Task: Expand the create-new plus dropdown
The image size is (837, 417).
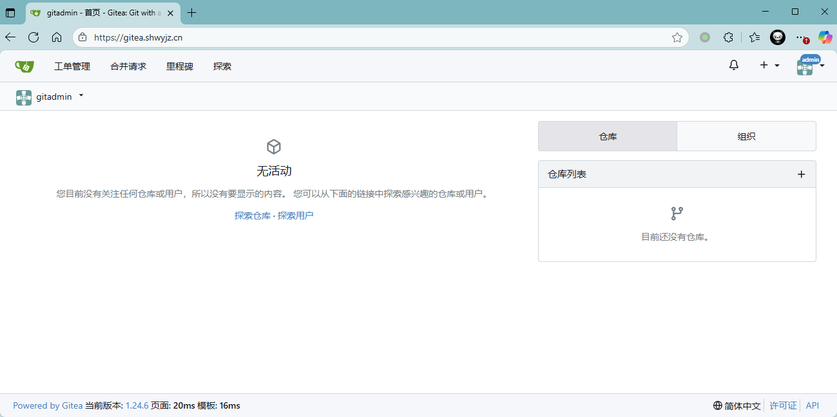Action: (x=769, y=65)
